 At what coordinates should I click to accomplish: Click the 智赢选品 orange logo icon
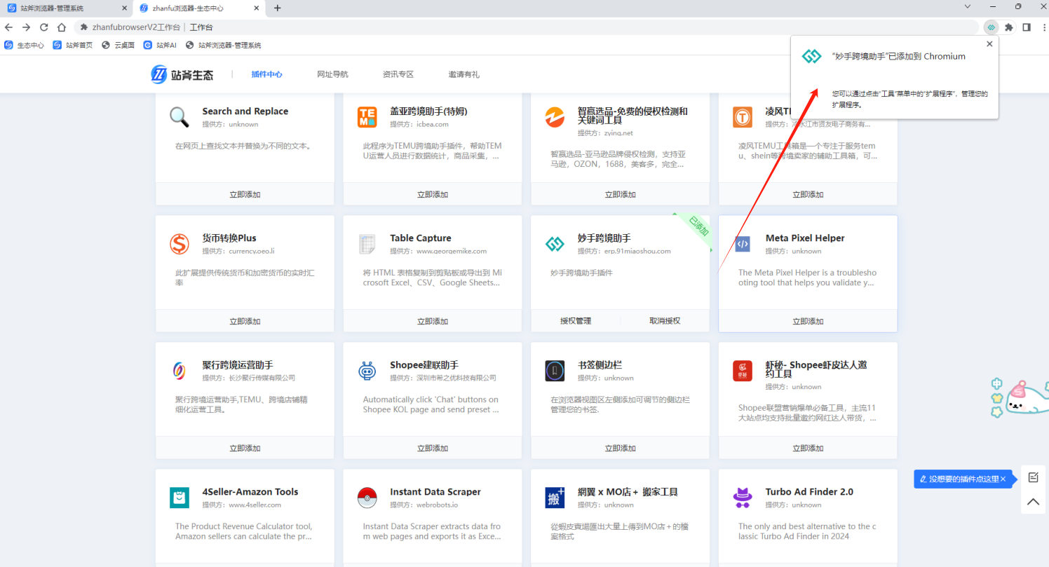click(x=555, y=117)
